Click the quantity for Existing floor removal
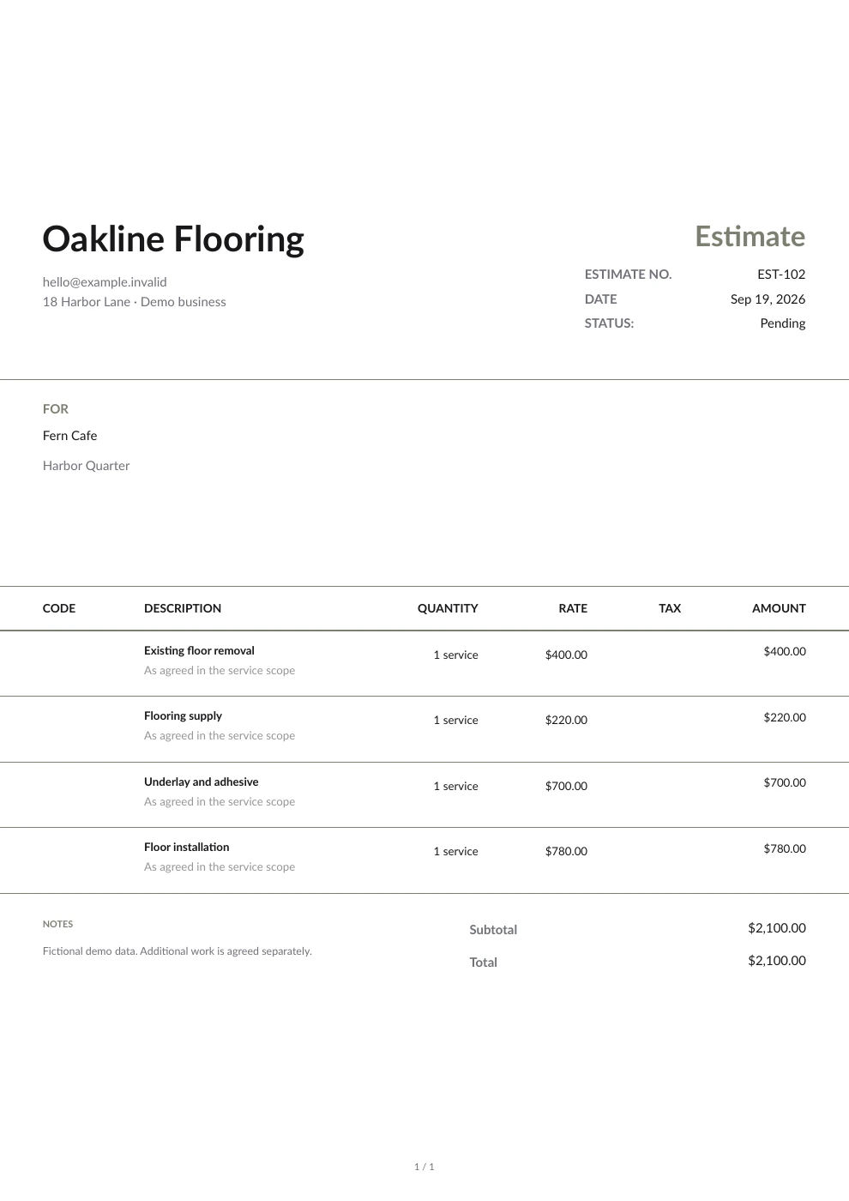This screenshot has width=849, height=1201. (455, 655)
